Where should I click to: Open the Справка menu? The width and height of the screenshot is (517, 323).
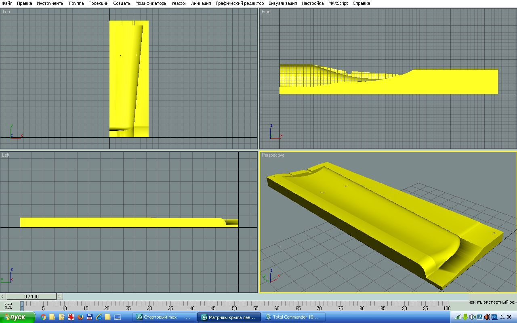(361, 3)
